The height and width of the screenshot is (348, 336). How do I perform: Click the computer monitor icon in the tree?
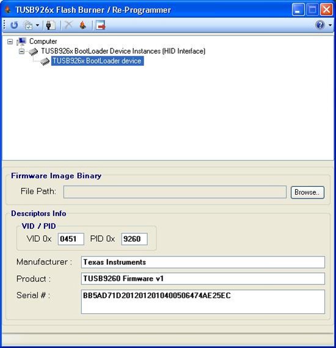point(21,42)
